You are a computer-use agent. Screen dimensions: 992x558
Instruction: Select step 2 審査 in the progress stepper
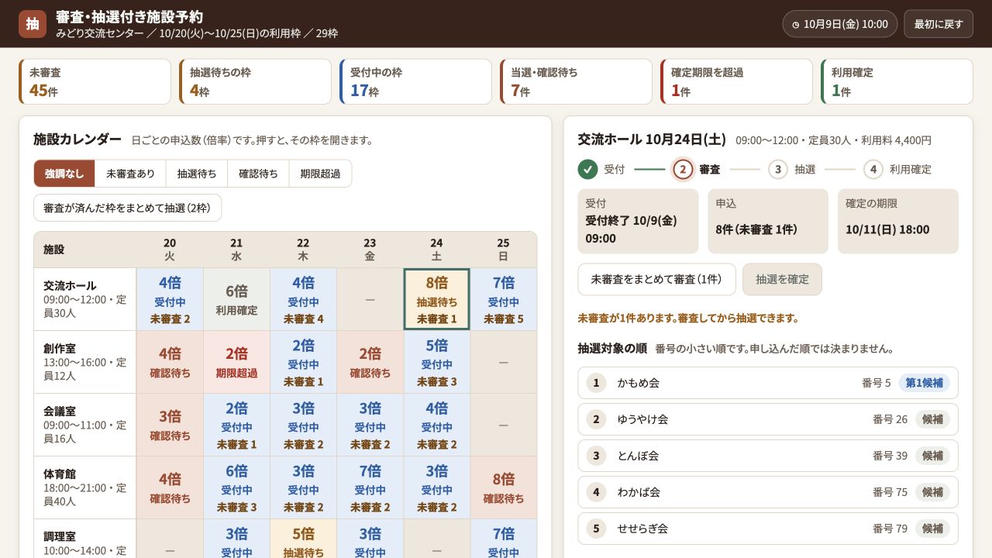(x=683, y=169)
